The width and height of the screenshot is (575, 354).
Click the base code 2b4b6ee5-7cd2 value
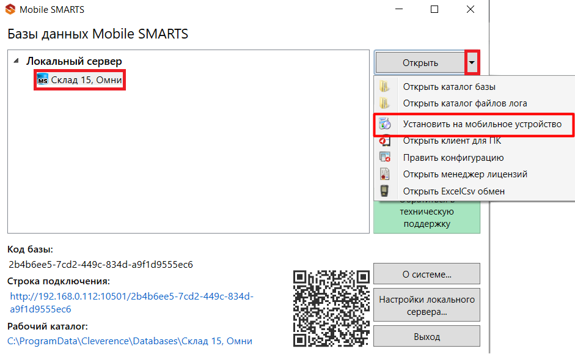click(x=101, y=265)
